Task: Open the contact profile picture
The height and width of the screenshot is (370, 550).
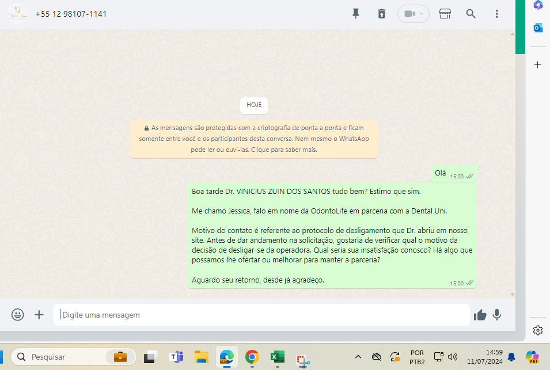Action: [x=17, y=14]
